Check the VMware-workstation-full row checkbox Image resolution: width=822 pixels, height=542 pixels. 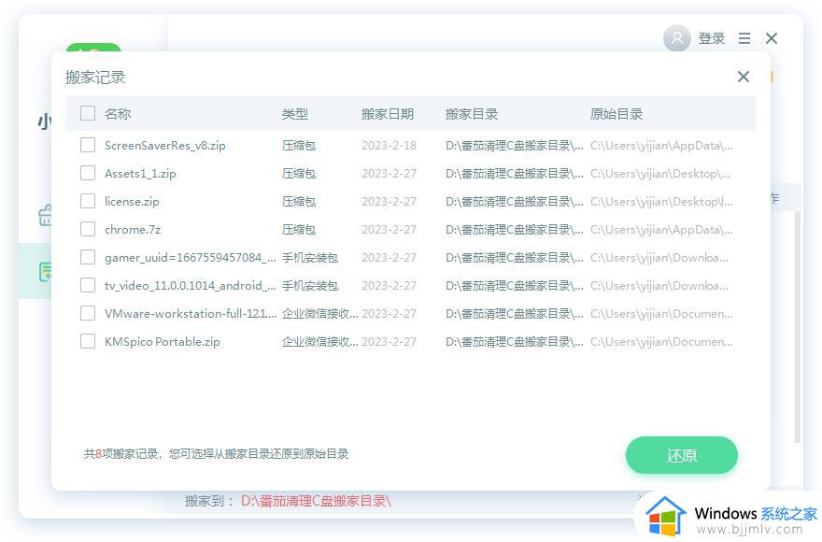(88, 313)
